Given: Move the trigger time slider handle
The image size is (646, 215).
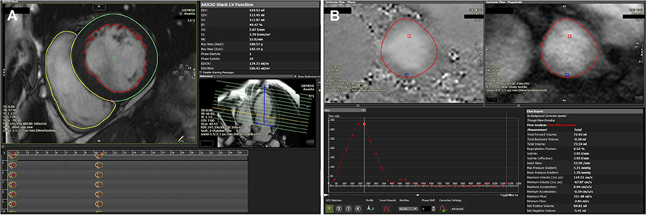Looking at the screenshot, I should click(x=418, y=195).
